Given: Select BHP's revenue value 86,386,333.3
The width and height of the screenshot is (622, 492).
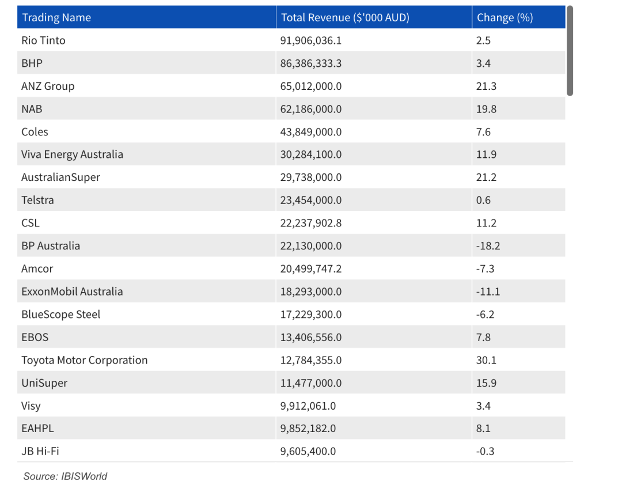Looking at the screenshot, I should tap(311, 63).
